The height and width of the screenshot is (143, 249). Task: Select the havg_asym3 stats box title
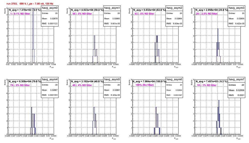[236, 8]
